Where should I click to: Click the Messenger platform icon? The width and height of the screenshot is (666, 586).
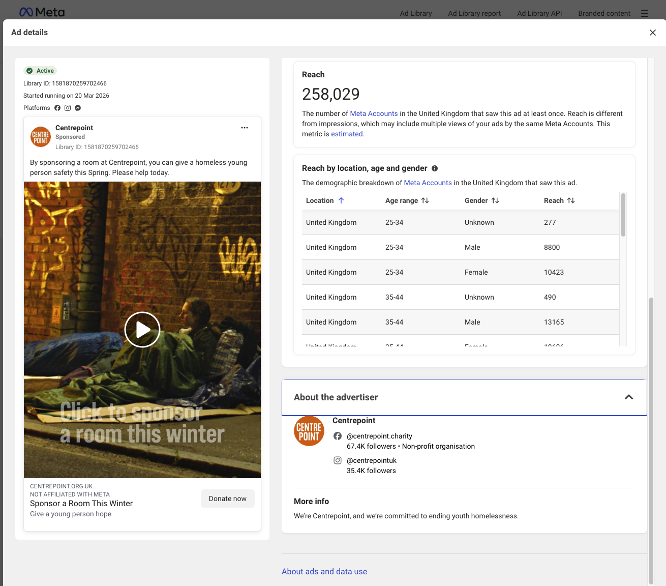pyautogui.click(x=78, y=108)
